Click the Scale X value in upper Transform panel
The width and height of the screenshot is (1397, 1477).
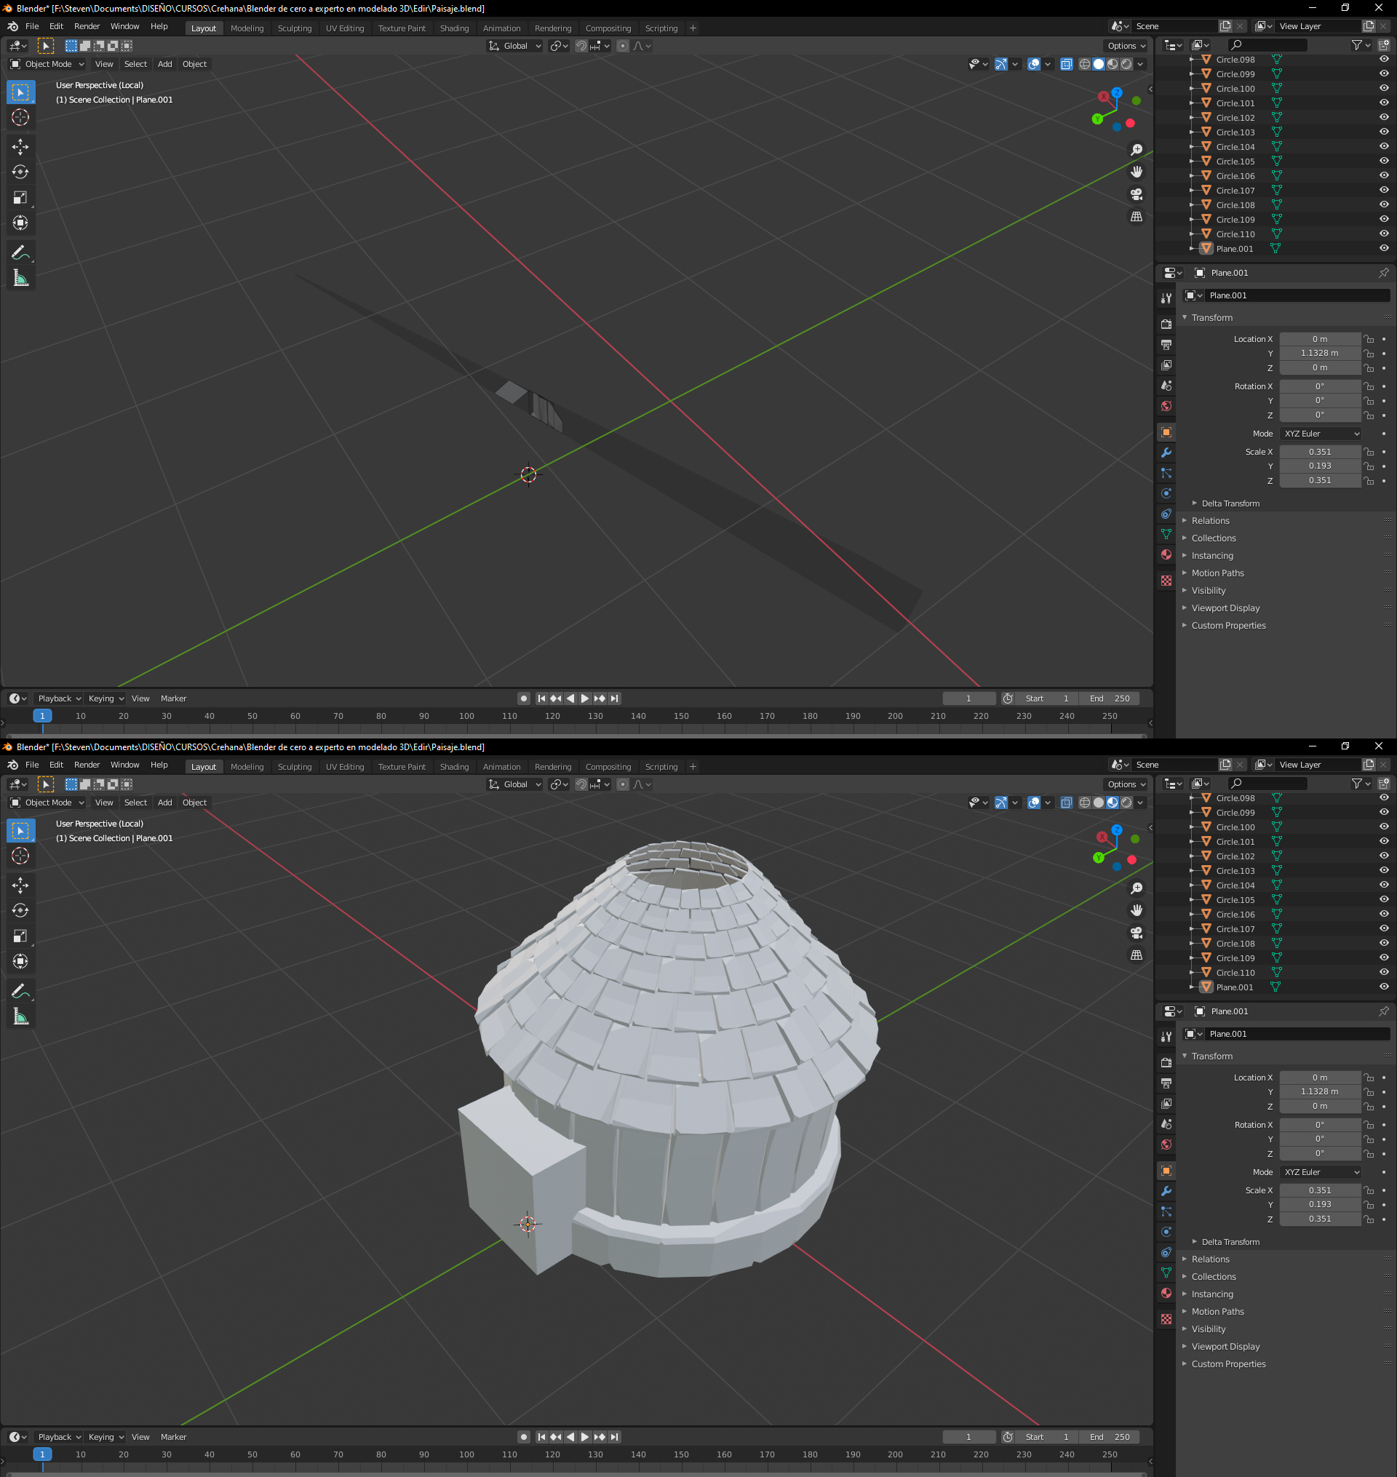1320,452
